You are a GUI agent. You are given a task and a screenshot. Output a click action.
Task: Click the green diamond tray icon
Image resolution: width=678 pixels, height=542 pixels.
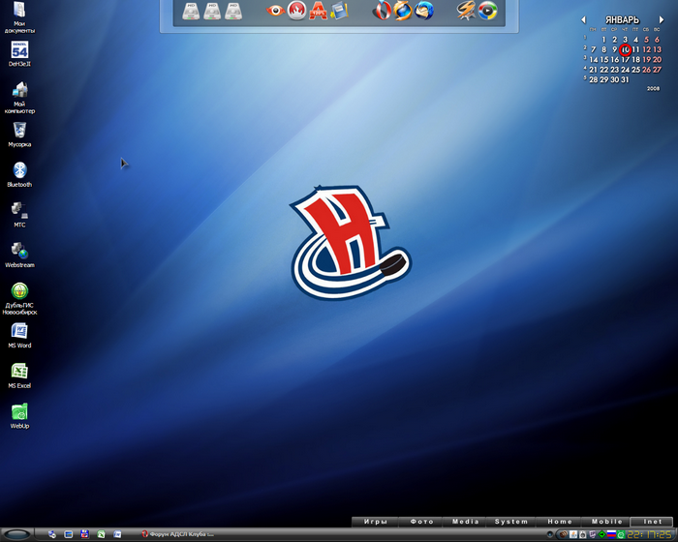click(x=601, y=534)
